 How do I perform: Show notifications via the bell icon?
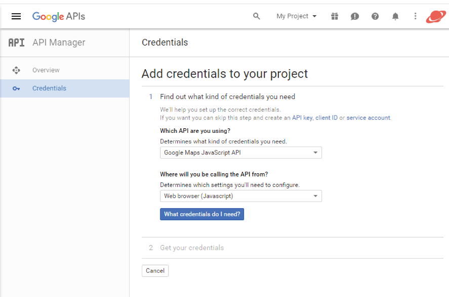pyautogui.click(x=395, y=16)
